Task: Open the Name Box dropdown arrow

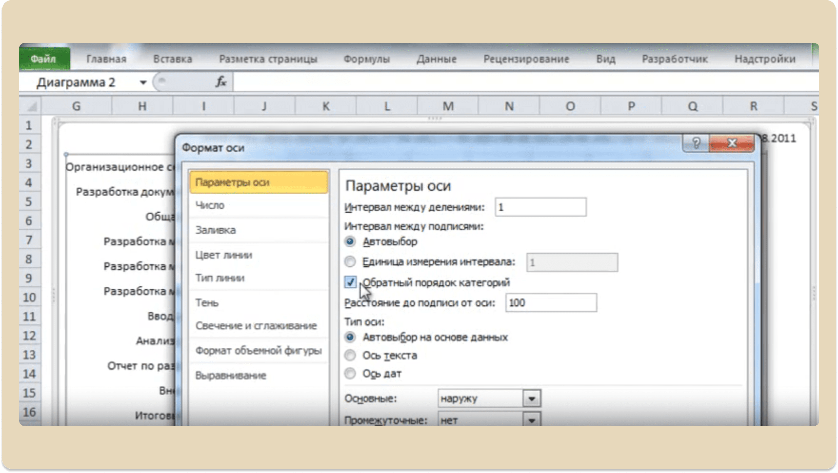Action: pos(143,83)
